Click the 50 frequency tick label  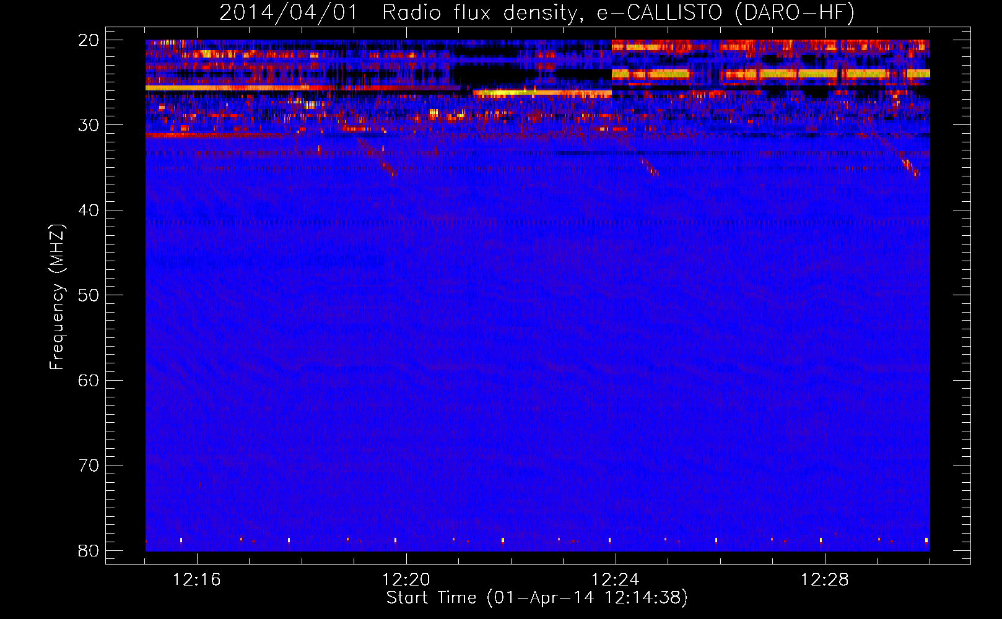pos(89,295)
